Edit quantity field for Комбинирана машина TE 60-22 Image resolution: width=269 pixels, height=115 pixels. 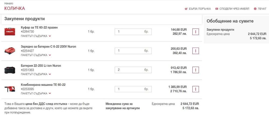click(133, 89)
